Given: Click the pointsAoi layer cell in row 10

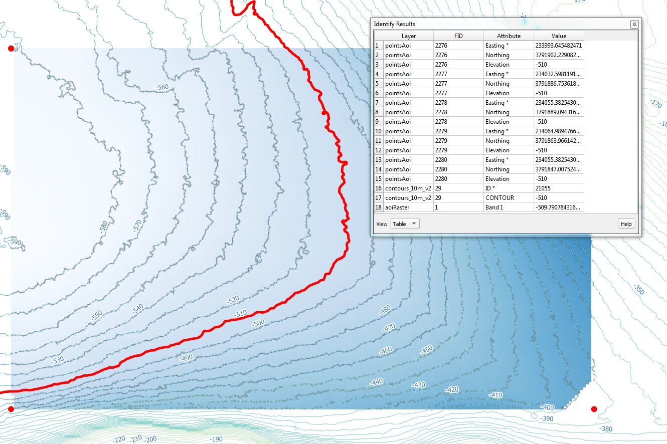Looking at the screenshot, I should pos(409,131).
